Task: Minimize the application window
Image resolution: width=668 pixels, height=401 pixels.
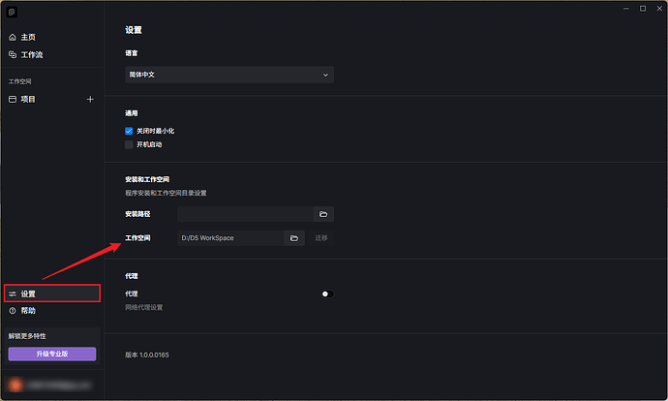Action: pos(626,8)
